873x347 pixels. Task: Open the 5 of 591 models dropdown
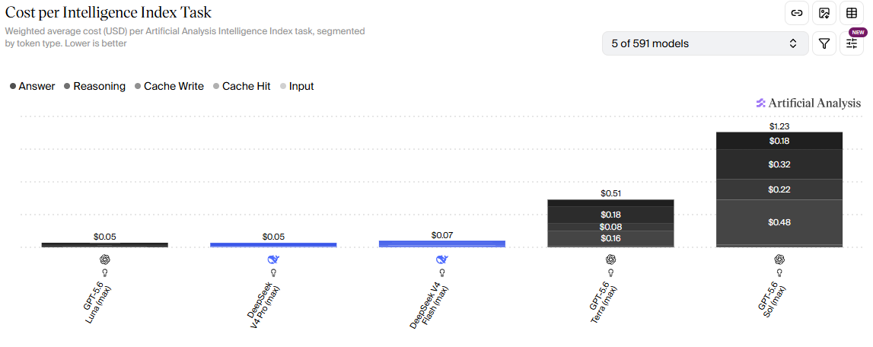[x=706, y=43]
